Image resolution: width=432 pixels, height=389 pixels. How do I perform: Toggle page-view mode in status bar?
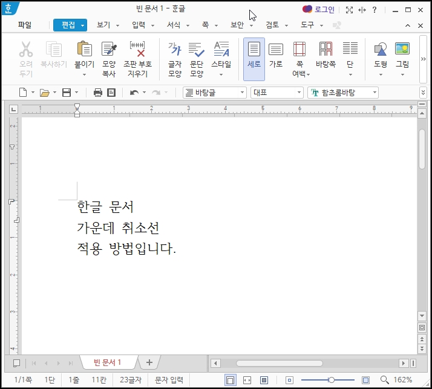point(231,380)
